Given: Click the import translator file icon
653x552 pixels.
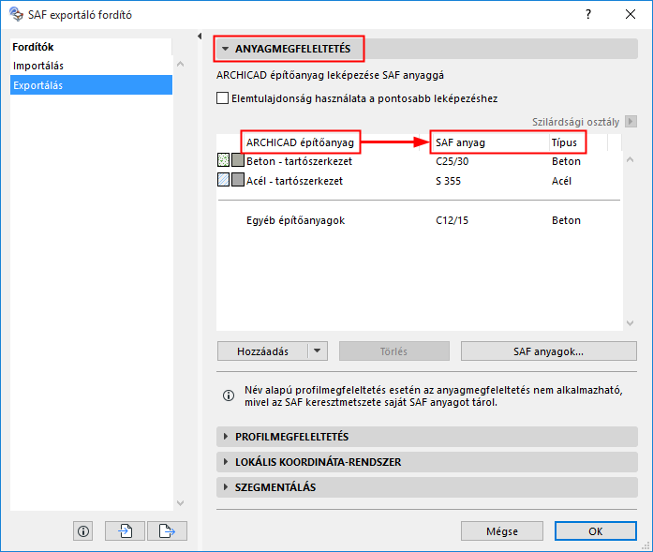Looking at the screenshot, I should click(125, 531).
